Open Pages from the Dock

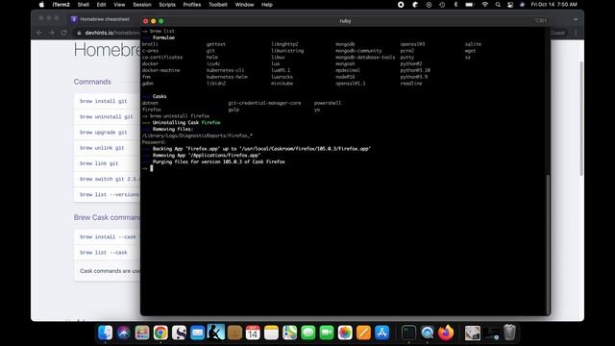[363, 333]
